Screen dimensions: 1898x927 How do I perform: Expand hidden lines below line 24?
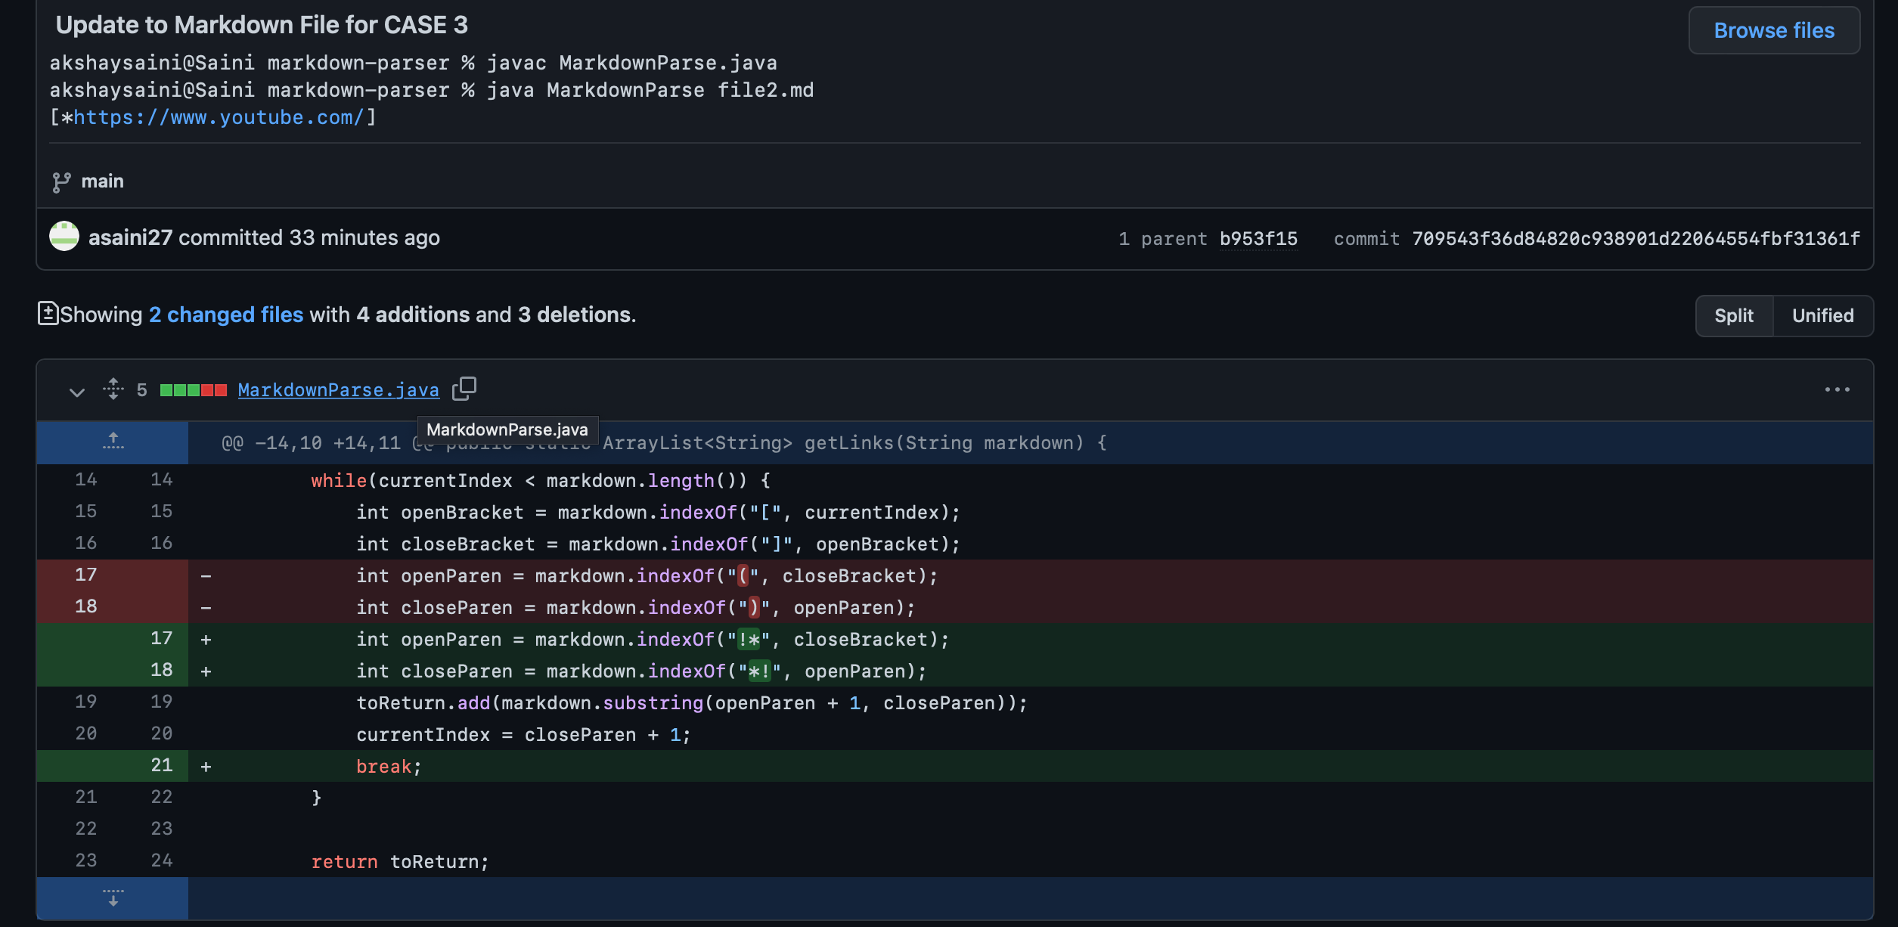[113, 898]
